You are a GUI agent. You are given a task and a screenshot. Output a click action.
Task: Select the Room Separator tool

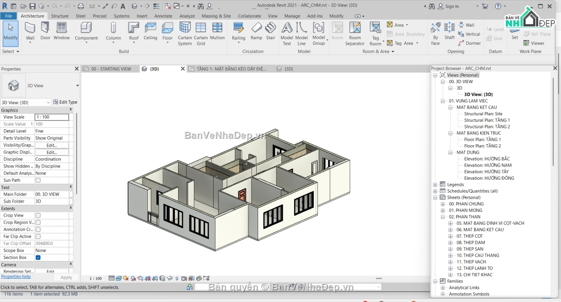tap(355, 34)
